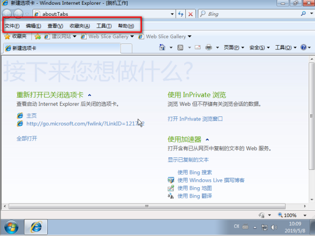Click the Bing search input box
This screenshot has height=236, width=315.
point(249,14)
